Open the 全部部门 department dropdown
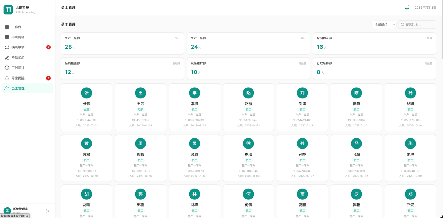The image size is (443, 218). point(384,25)
